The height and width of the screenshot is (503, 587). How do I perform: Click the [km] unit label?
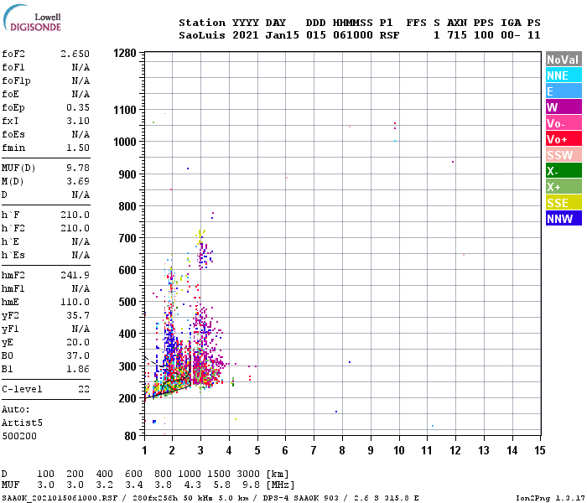pos(278,474)
